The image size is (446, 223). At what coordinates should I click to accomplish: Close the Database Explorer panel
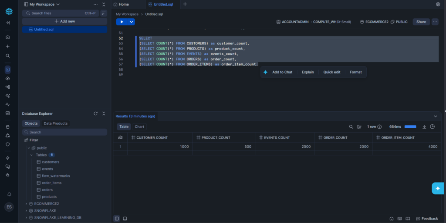(104, 113)
